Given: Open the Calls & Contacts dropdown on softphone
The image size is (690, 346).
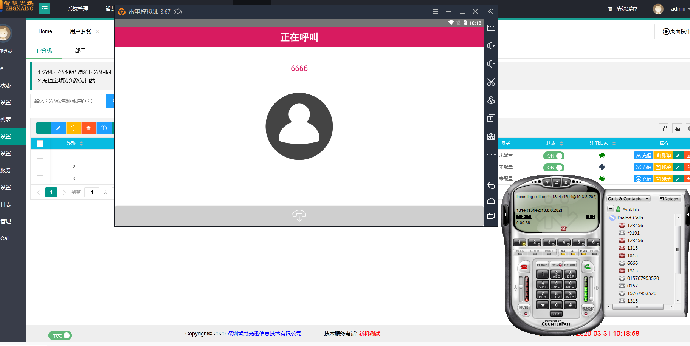Looking at the screenshot, I should (x=628, y=198).
